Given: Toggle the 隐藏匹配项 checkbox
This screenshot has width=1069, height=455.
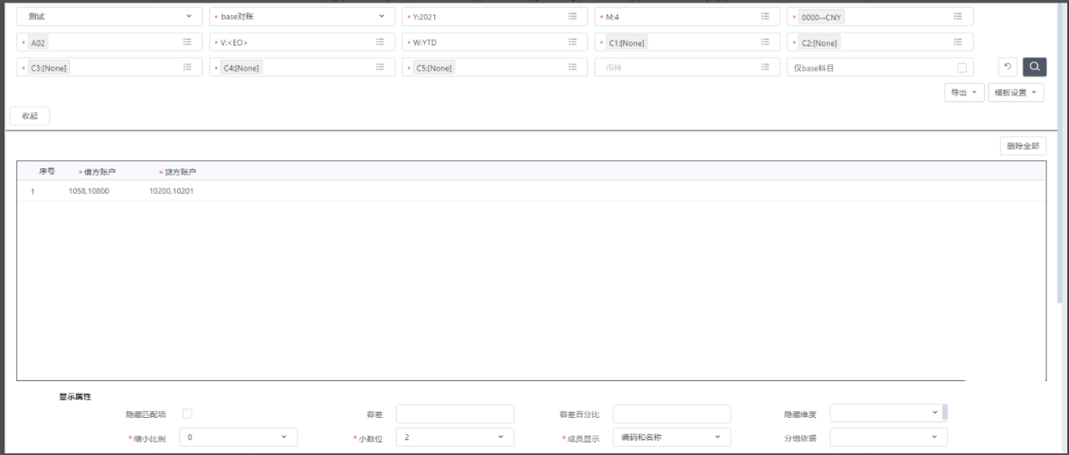Looking at the screenshot, I should [188, 414].
